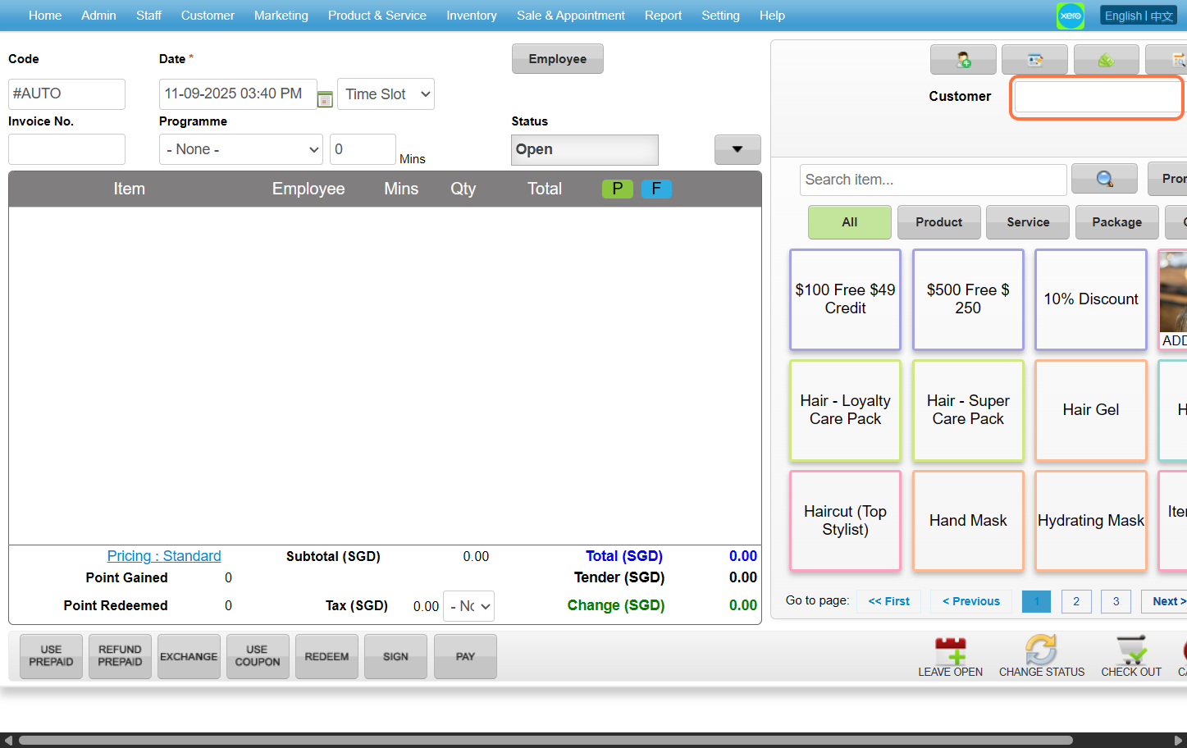Open the Time Slot dropdown
Image resolution: width=1187 pixels, height=748 pixels.
click(x=386, y=94)
